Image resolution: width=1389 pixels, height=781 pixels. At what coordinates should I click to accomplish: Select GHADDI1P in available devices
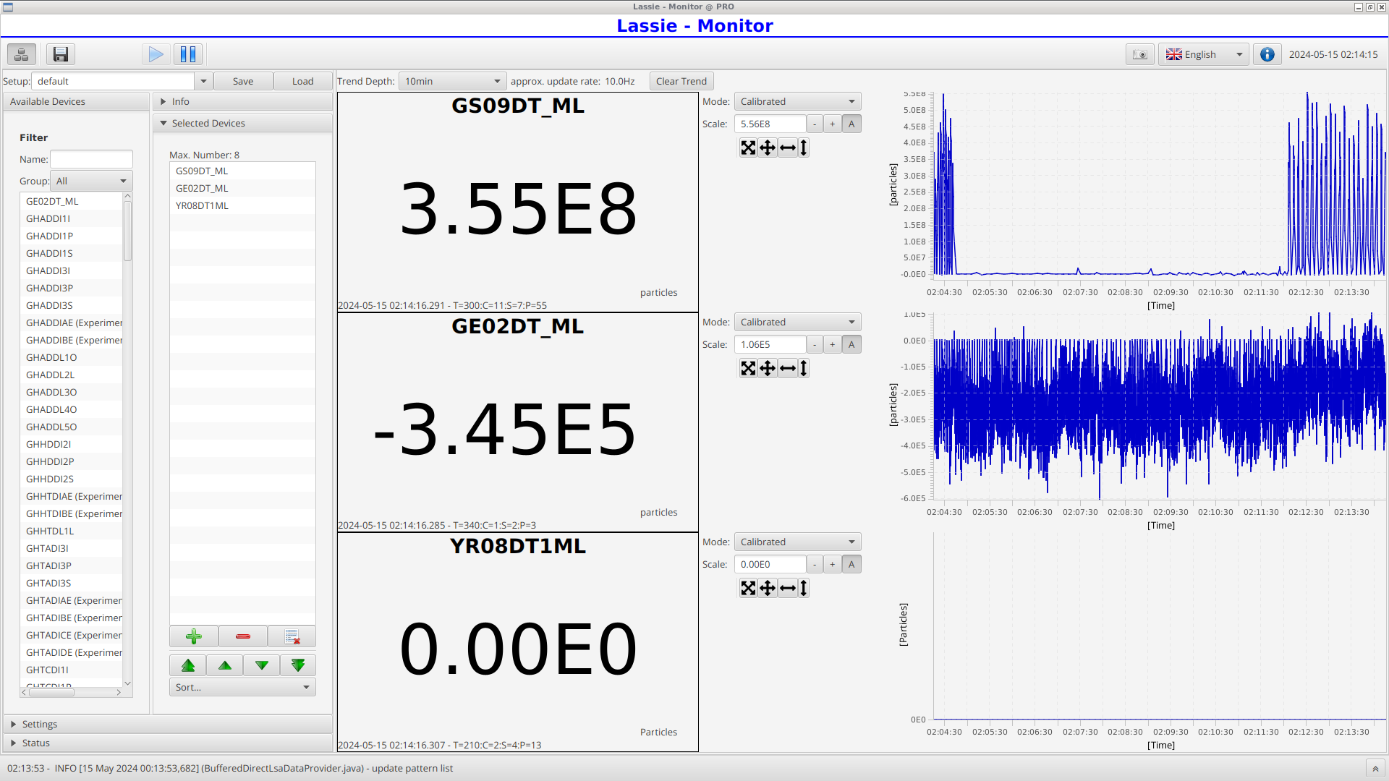72,236
